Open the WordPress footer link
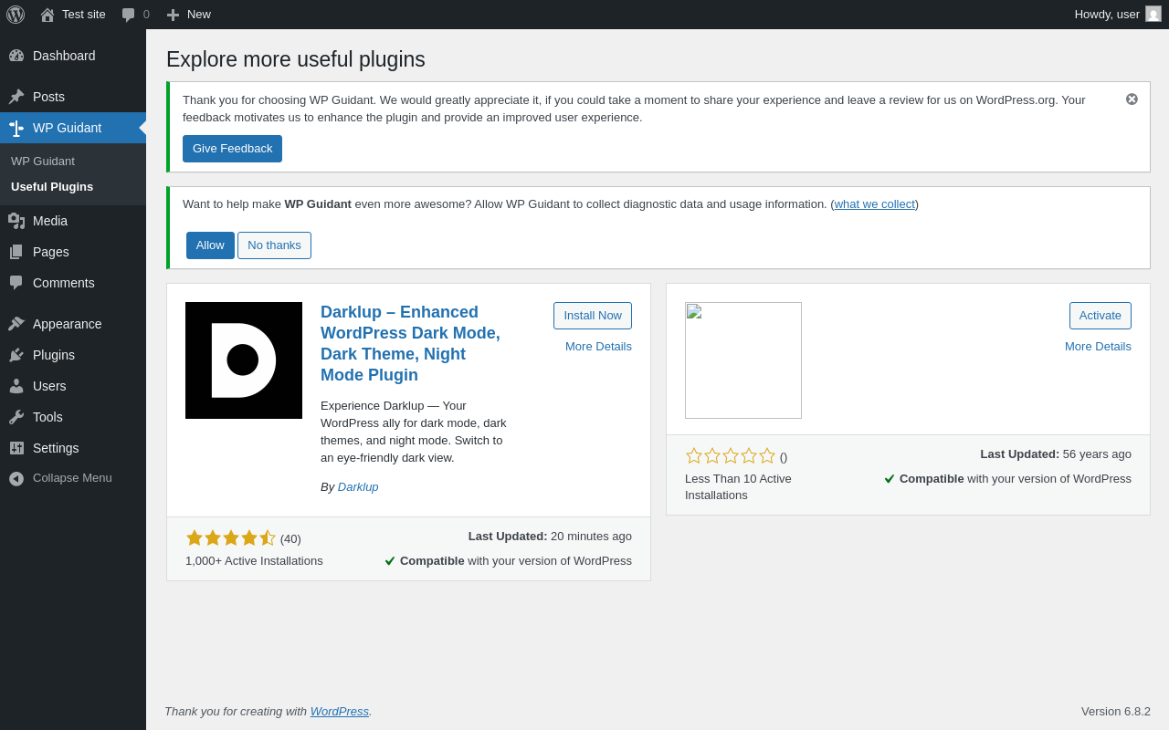The image size is (1169, 730). [340, 711]
